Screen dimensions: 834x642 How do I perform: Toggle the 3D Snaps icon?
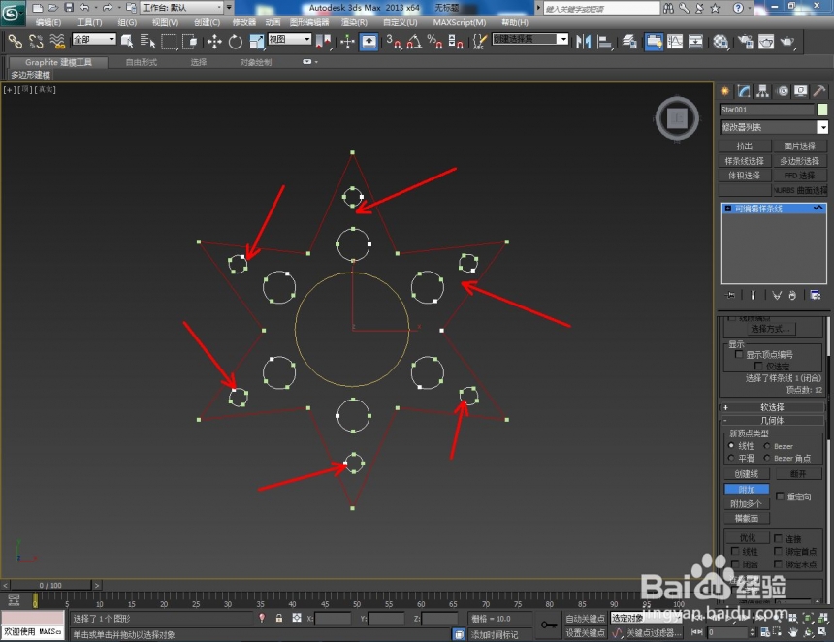[394, 42]
